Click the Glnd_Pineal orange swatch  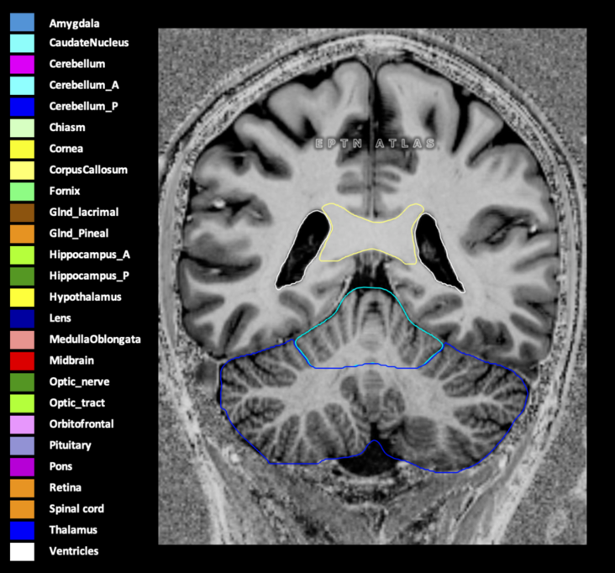point(22,234)
